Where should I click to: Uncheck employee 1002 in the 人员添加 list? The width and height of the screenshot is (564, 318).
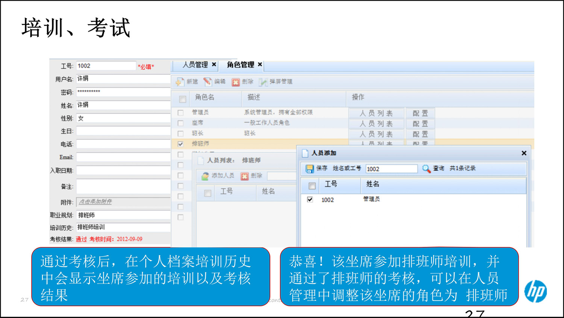point(309,200)
